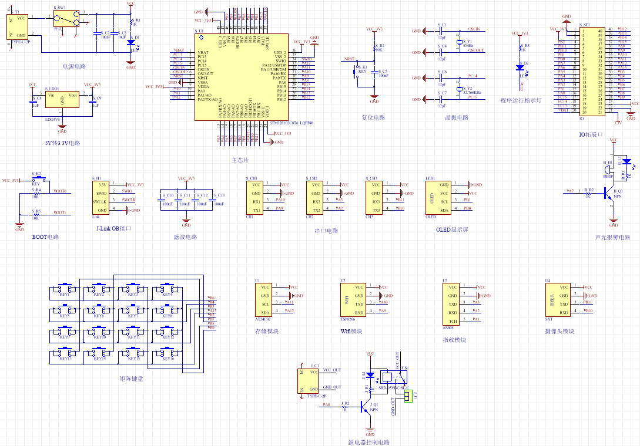Select the S_H1 J-Link header
The image size is (640, 446).
point(101,198)
